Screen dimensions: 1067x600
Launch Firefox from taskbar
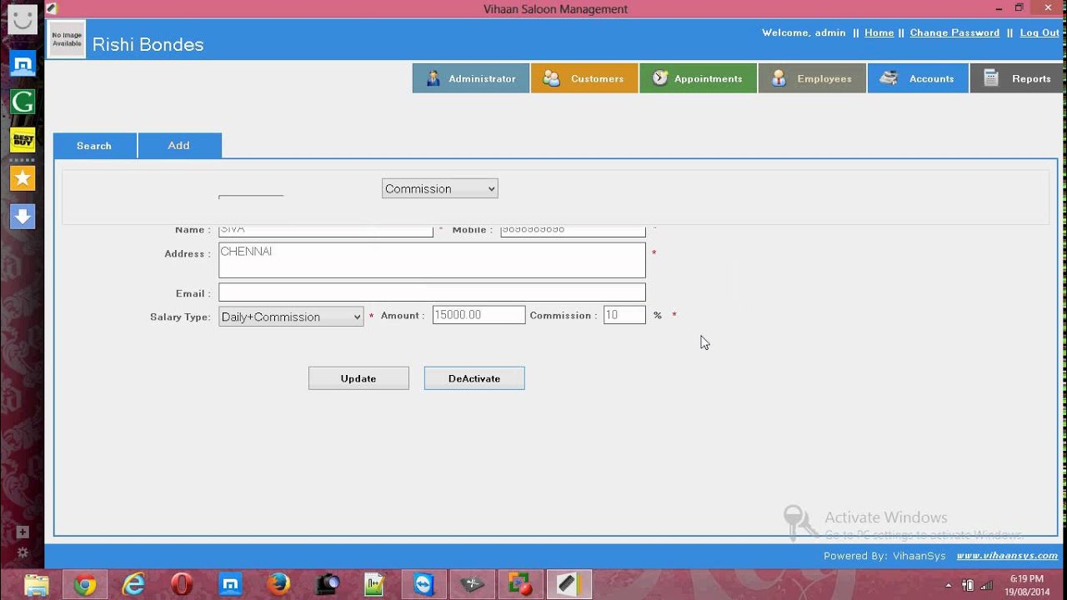[278, 585]
